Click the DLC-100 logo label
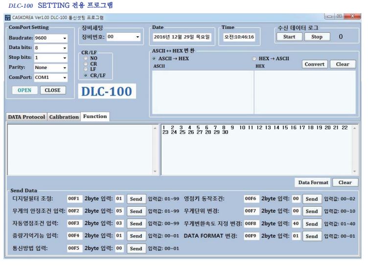The height and width of the screenshot is (266, 369). (x=107, y=91)
